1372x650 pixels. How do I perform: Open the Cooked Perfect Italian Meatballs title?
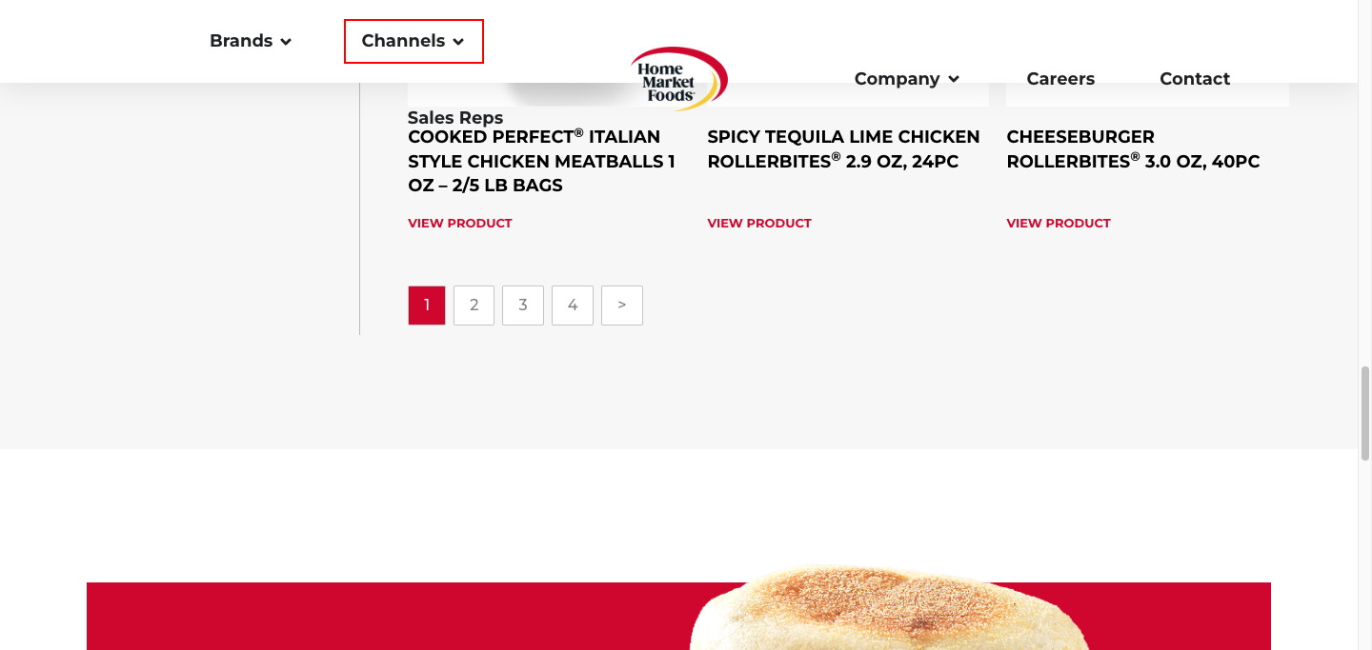[542, 161]
